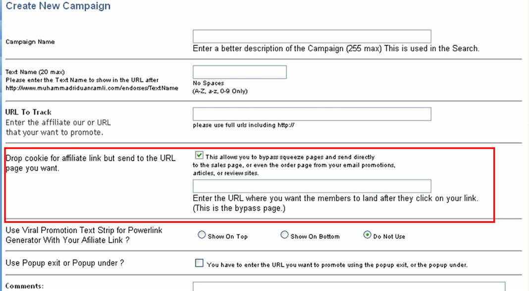Select the Show On Top radio button

202,235
